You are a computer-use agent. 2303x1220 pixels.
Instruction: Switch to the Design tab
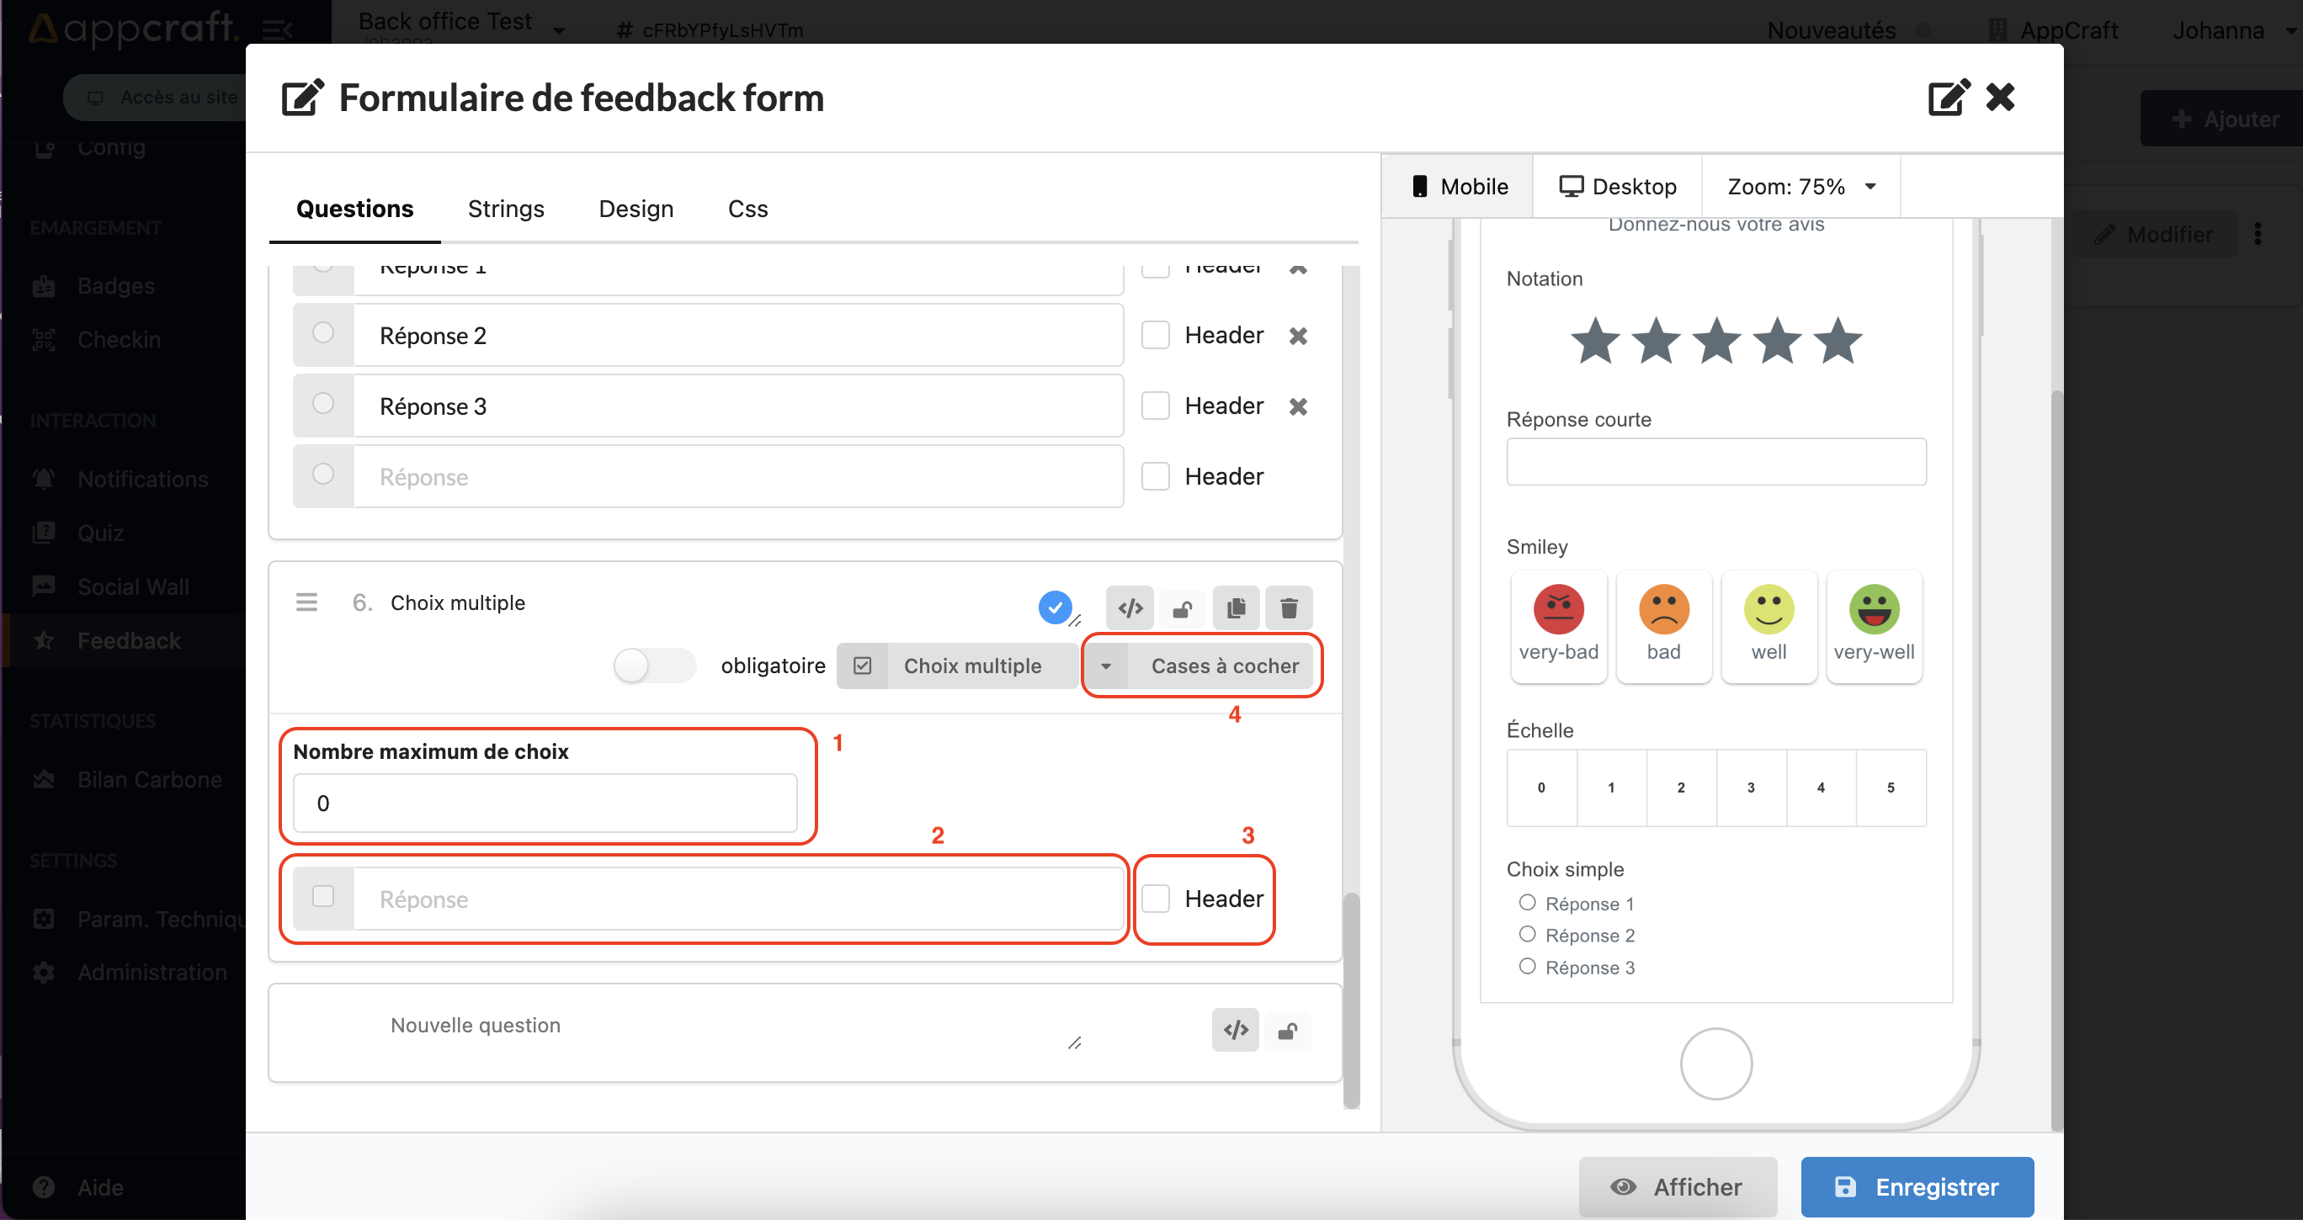[x=636, y=209]
